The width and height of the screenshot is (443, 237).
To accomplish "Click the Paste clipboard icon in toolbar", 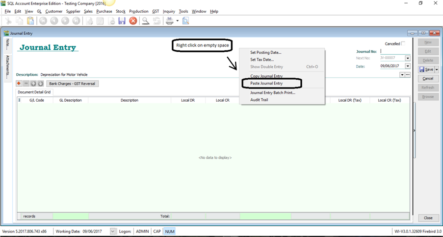I will coord(30,21).
